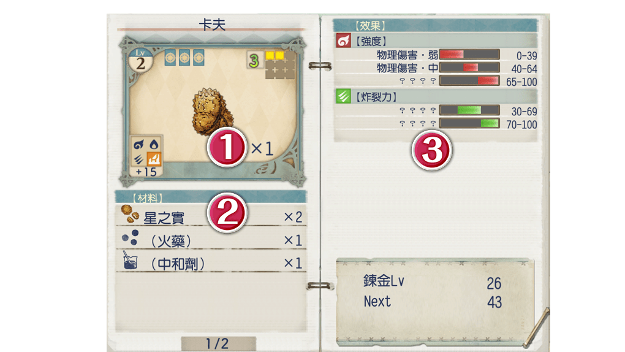Click the green 炸裂力 effect icon
625x352 pixels.
click(x=343, y=96)
